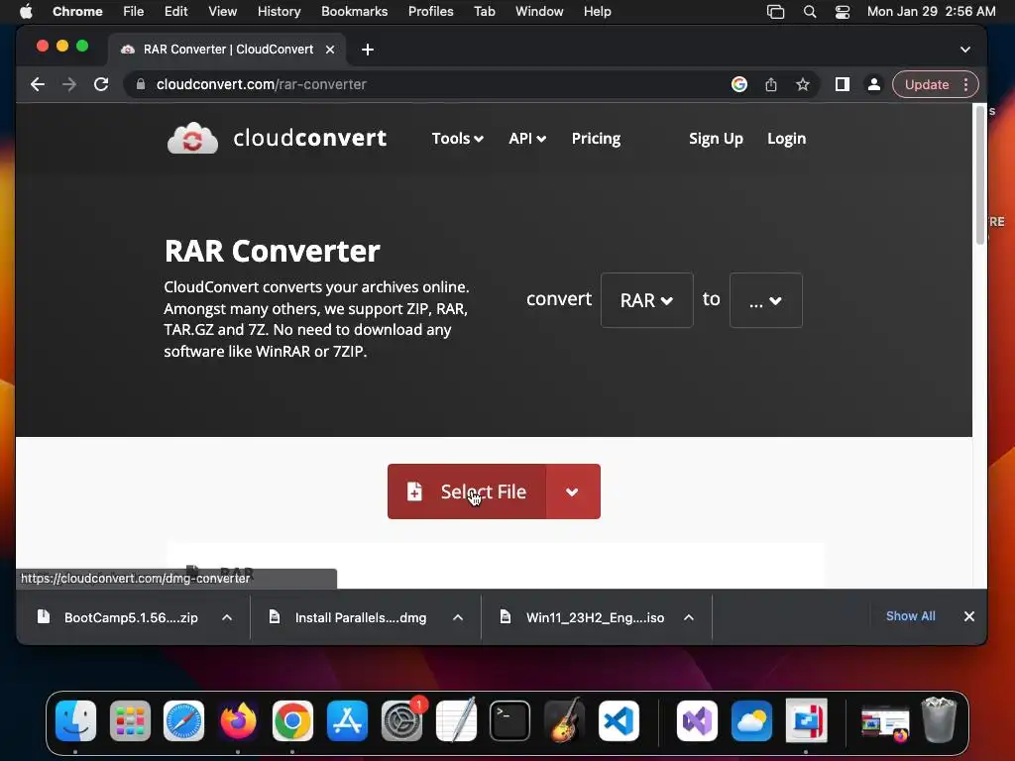
Task: Open TextEdit from the dock
Action: [456, 721]
